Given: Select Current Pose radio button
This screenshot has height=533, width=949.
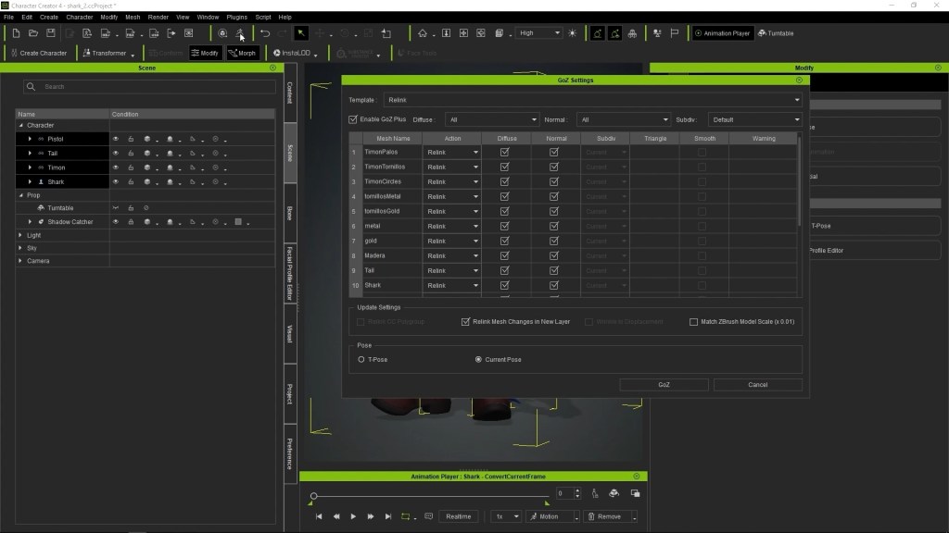Looking at the screenshot, I should click(x=479, y=360).
